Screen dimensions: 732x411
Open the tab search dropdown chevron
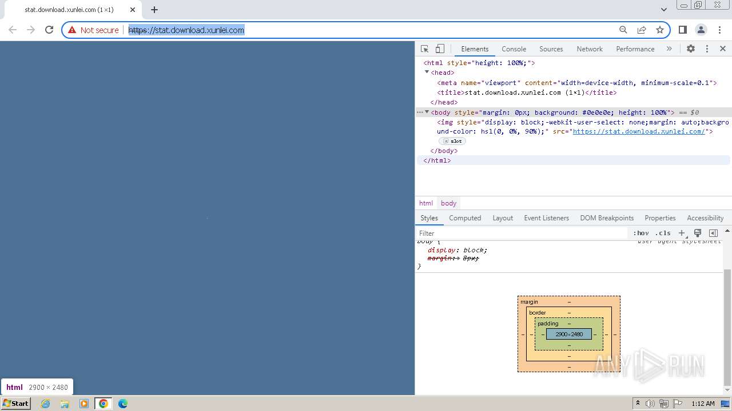[663, 9]
